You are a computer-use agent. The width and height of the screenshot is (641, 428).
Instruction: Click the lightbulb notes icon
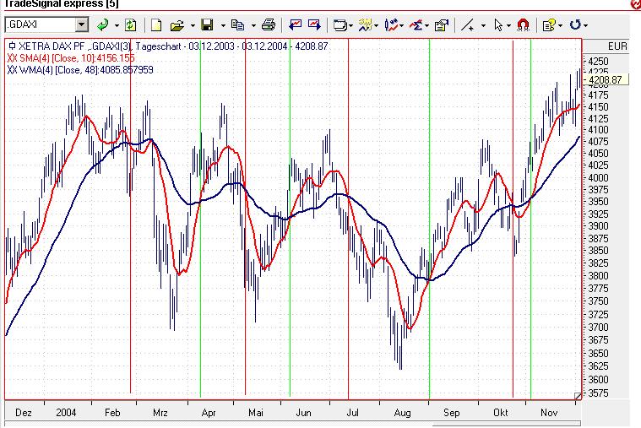click(549, 25)
